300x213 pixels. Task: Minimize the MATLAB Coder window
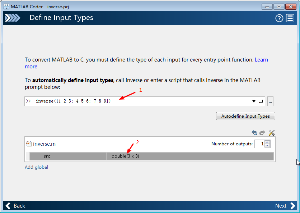coord(267,7)
